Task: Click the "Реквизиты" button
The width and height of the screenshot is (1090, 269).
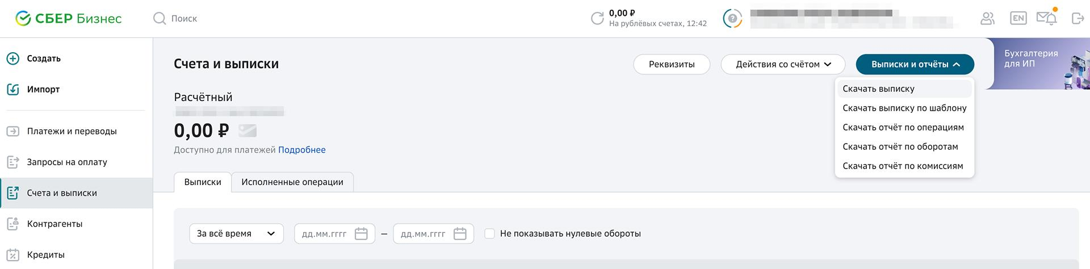Action: (672, 64)
